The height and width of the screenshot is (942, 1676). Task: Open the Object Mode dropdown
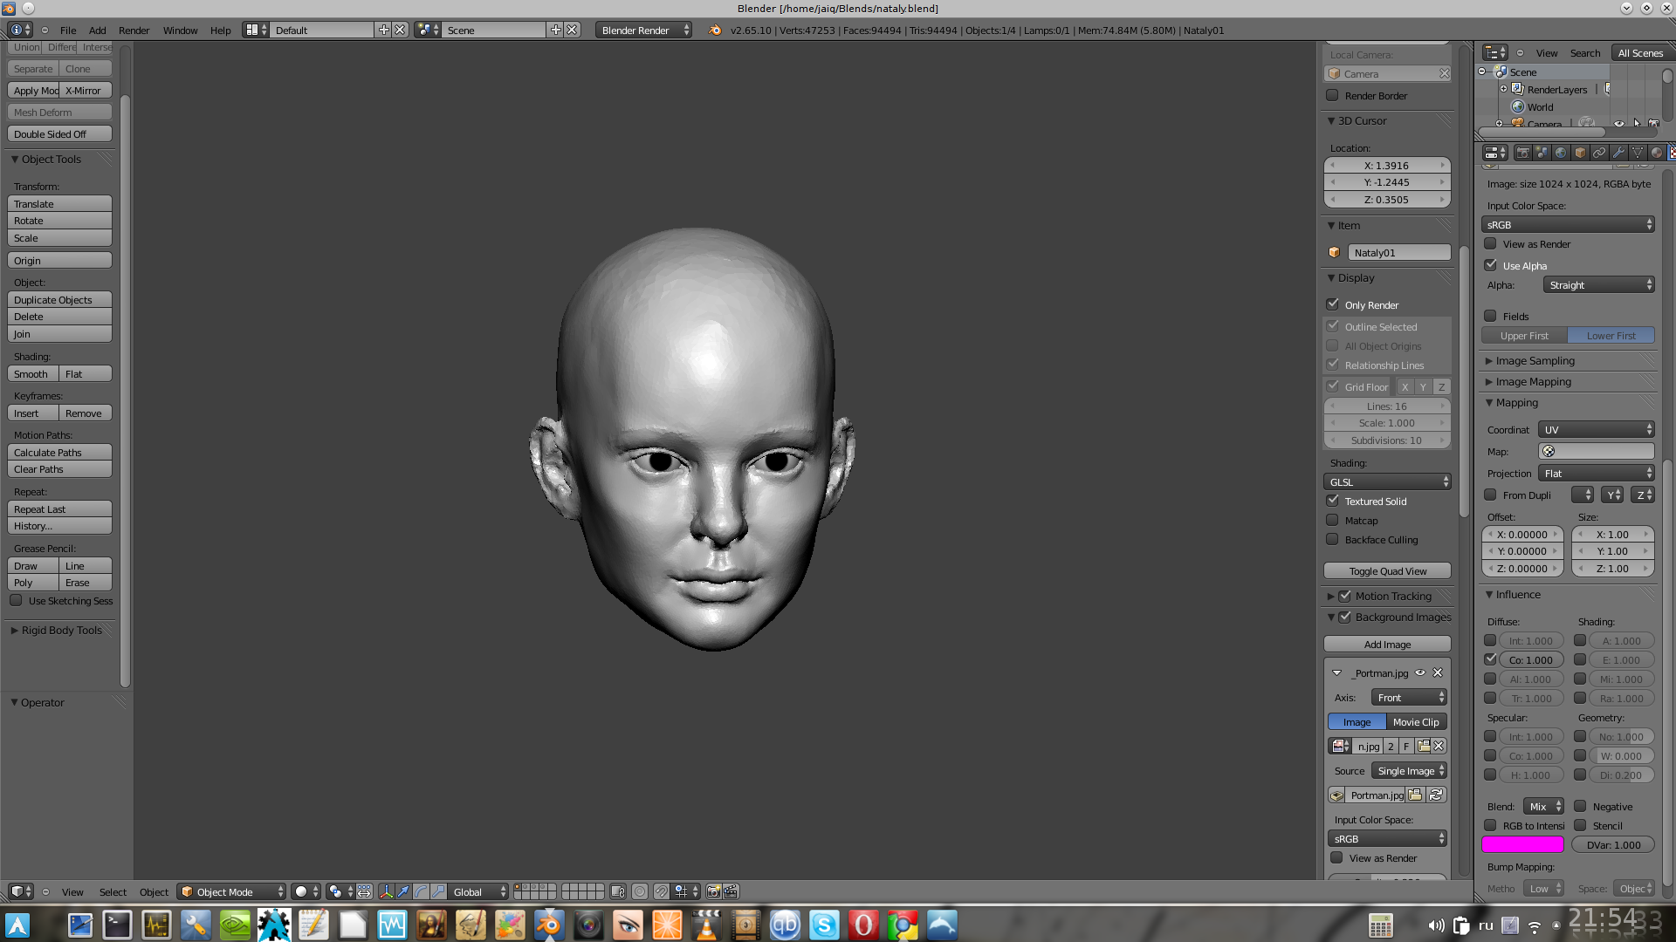(231, 891)
